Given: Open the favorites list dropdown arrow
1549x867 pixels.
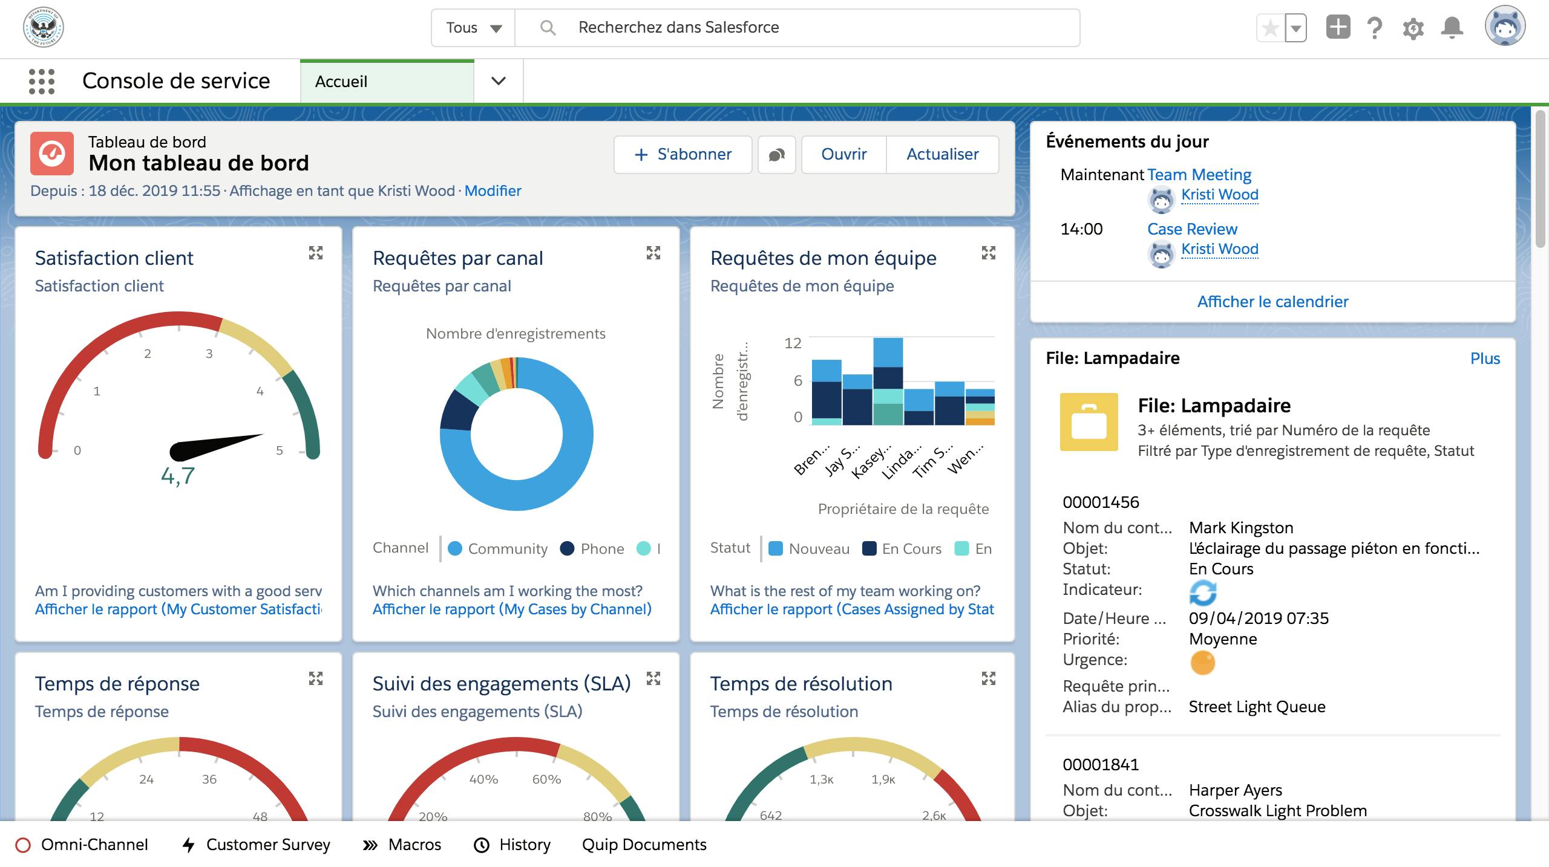Looking at the screenshot, I should pos(1295,28).
